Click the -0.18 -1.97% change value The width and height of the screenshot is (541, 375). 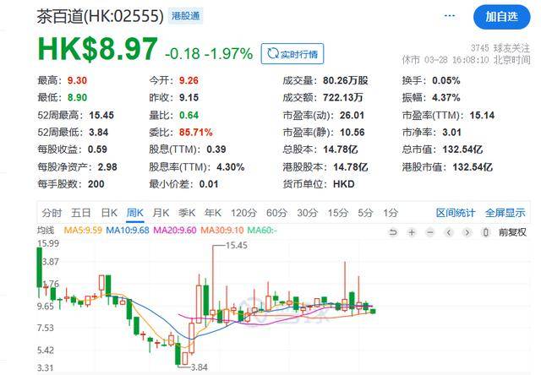click(x=209, y=53)
